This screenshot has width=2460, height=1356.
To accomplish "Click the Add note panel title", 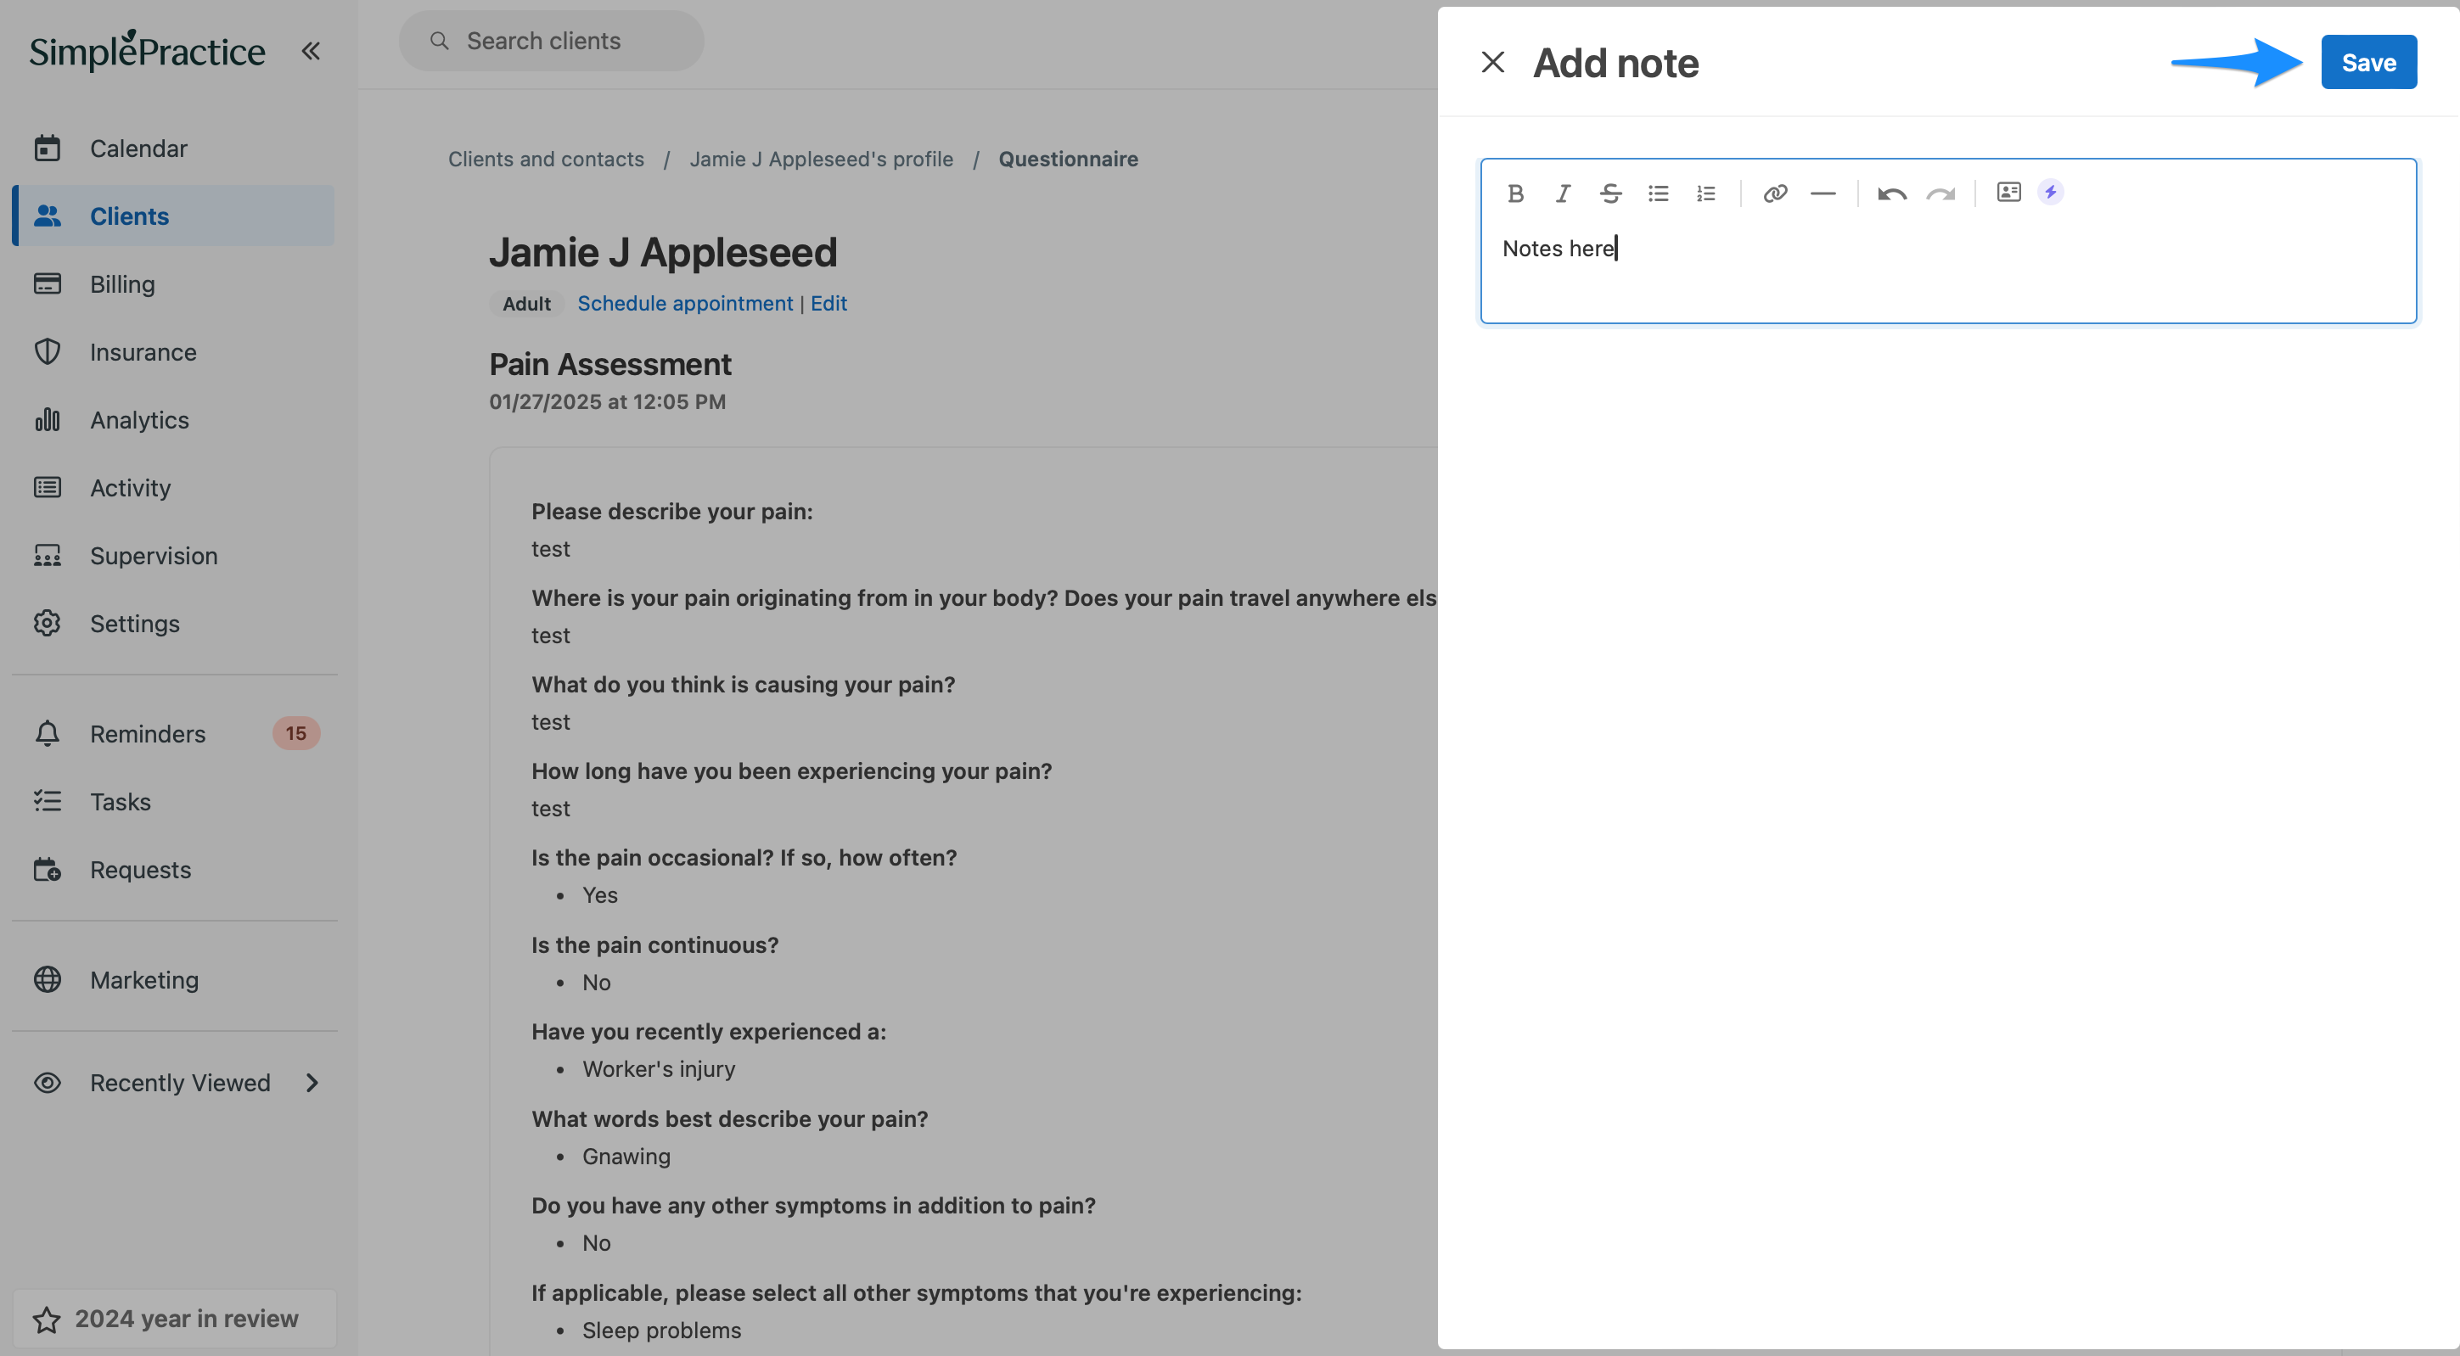I will [x=1616, y=63].
